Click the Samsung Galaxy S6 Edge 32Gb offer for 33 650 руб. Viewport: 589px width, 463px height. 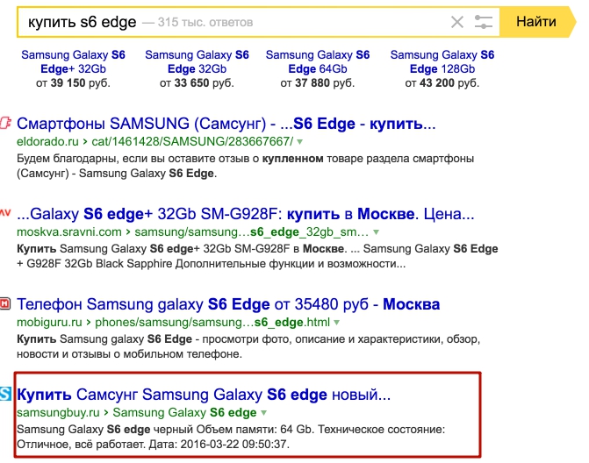tap(197, 61)
